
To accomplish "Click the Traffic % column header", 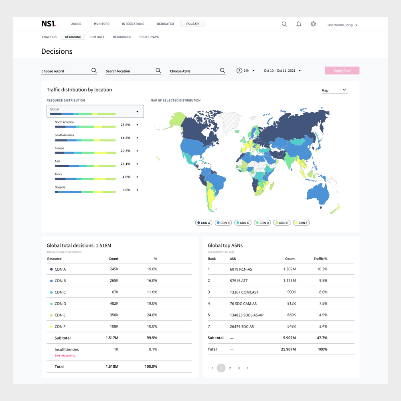I will coord(320,259).
